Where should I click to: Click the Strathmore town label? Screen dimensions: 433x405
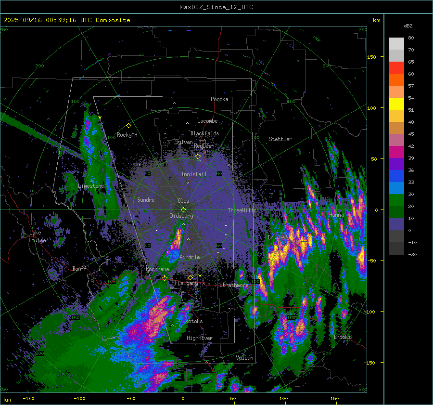point(234,285)
